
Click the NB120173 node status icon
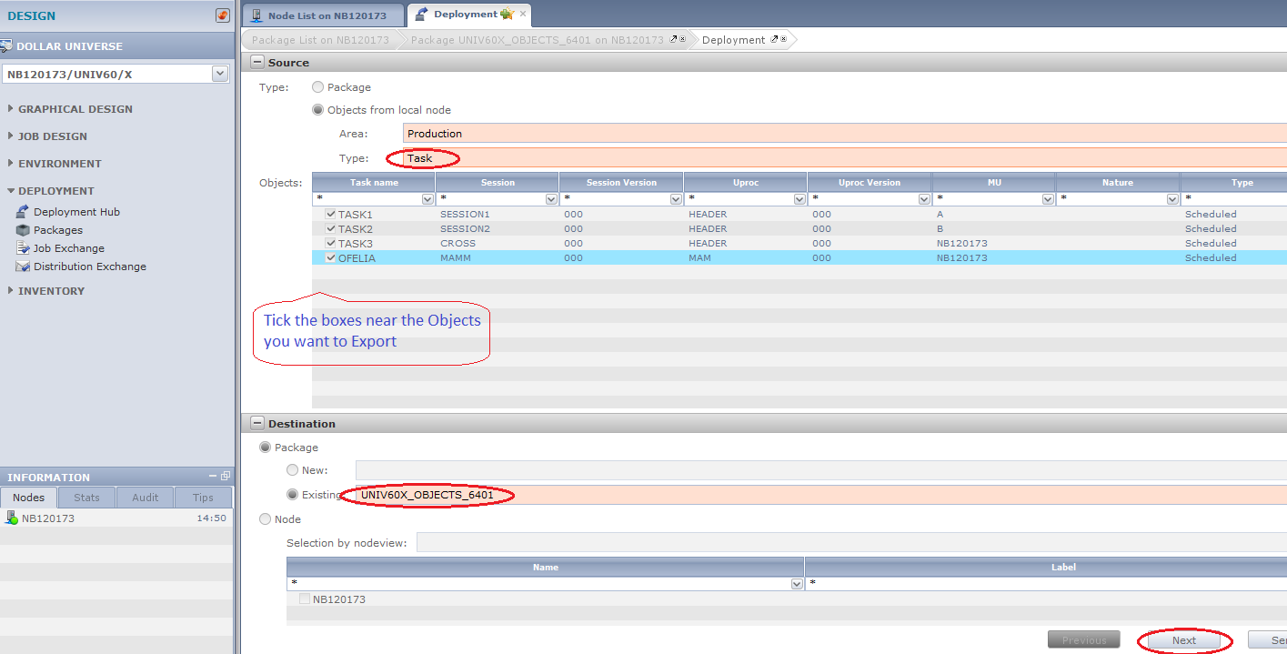pos(12,518)
